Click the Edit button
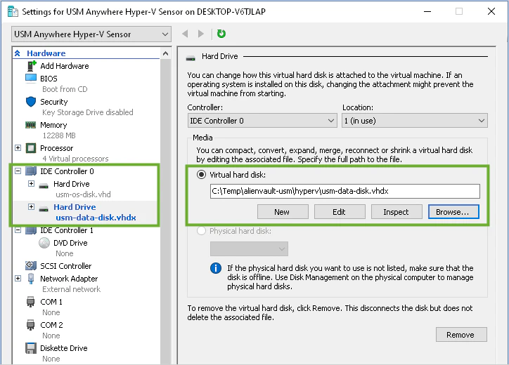 click(x=340, y=212)
